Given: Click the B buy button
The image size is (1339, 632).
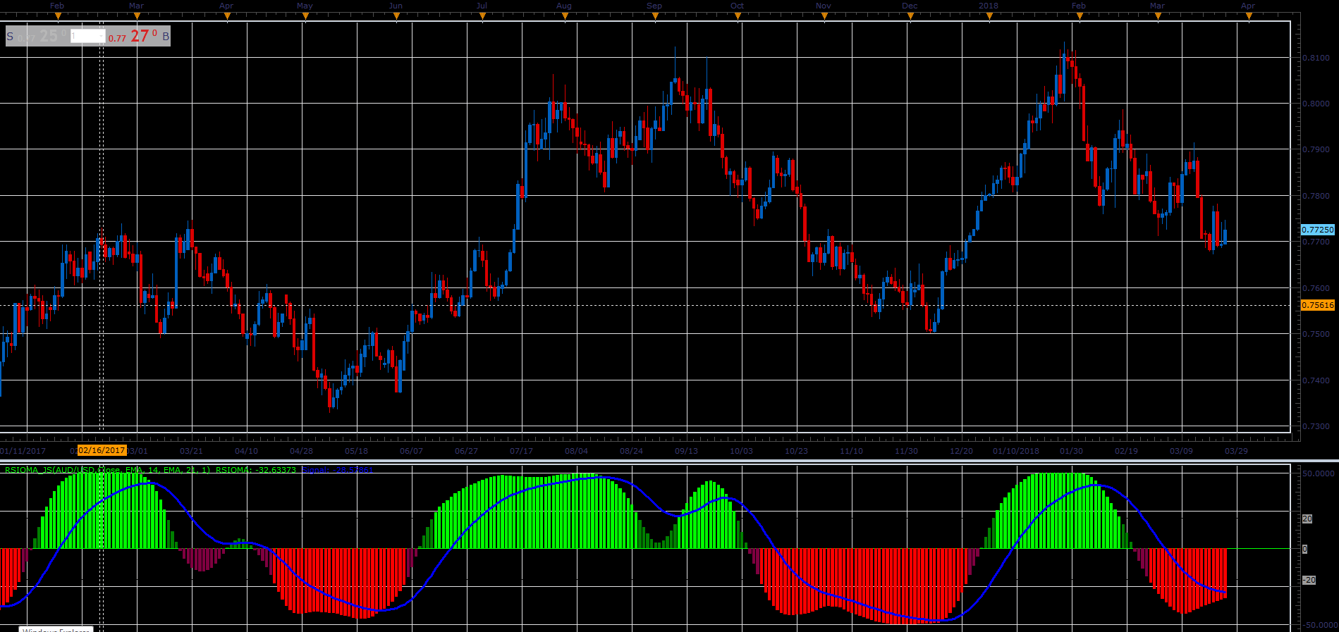Looking at the screenshot, I should click(166, 37).
